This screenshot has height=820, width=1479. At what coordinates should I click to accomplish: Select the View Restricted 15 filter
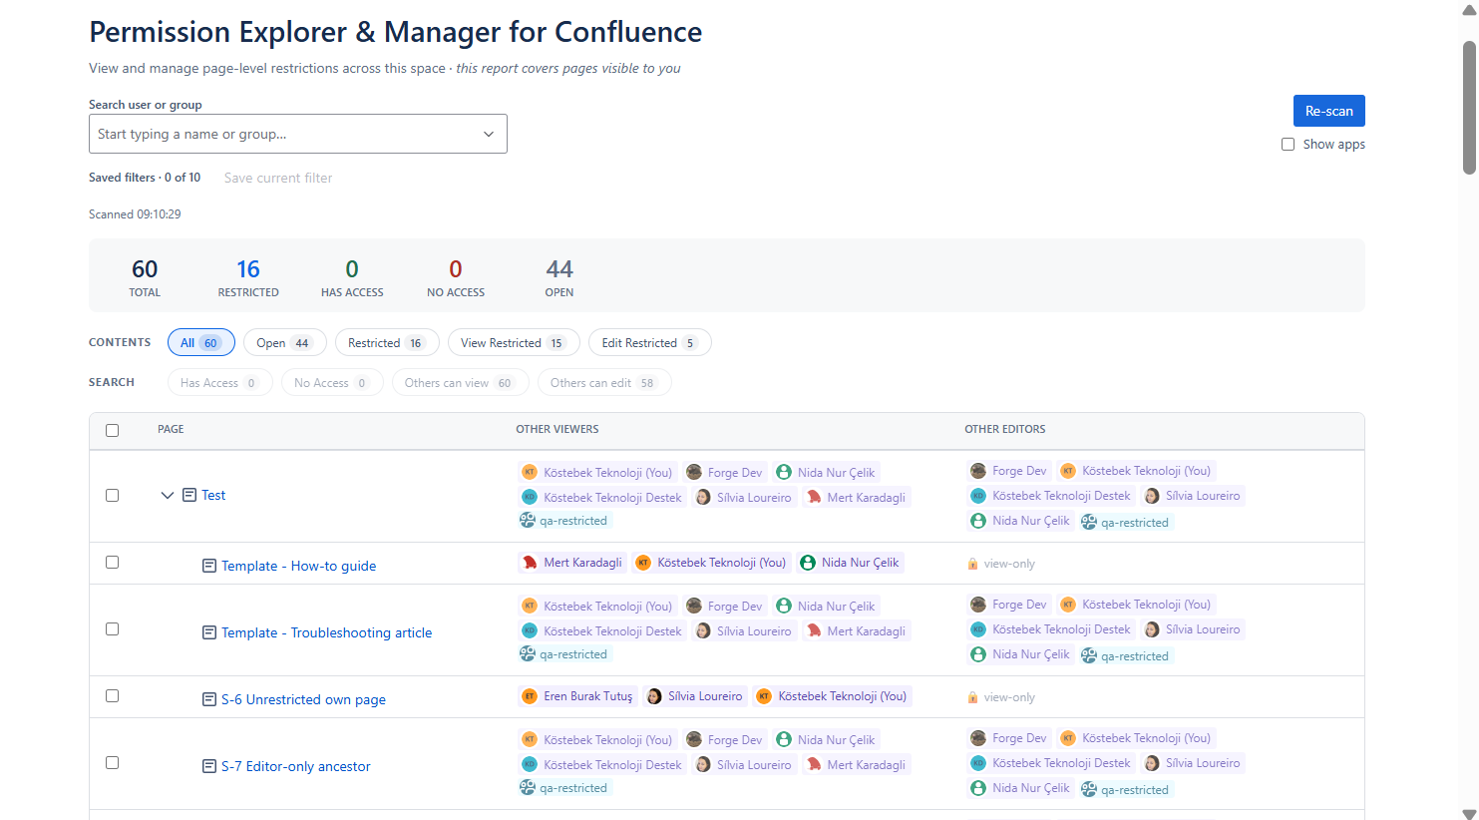coord(514,342)
